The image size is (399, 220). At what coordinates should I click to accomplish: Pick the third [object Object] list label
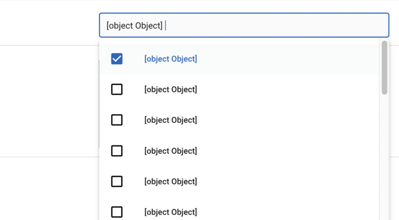click(x=171, y=120)
